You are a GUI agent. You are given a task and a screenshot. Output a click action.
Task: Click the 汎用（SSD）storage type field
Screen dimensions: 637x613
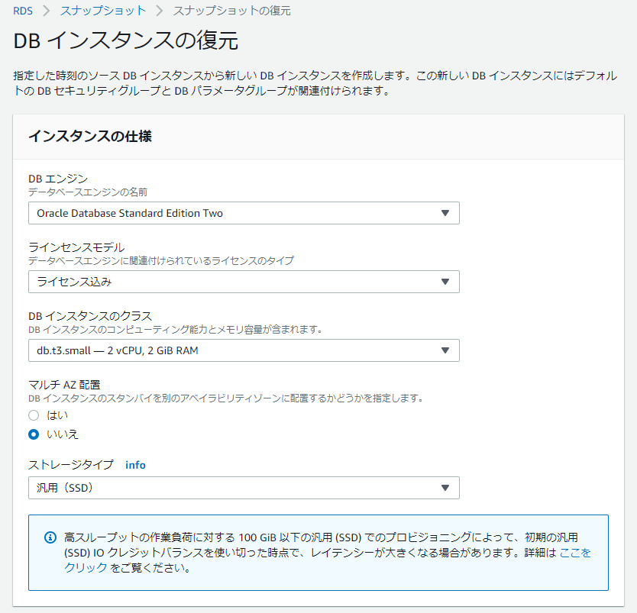(244, 488)
